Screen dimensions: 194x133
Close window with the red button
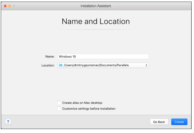pos(5,6)
